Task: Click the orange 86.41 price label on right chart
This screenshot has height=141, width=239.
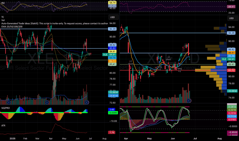Action: 231,53
